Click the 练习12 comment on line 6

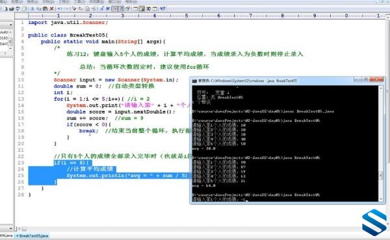(x=185, y=54)
